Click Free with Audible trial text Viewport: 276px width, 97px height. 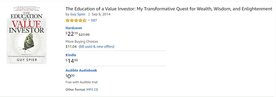(x=82, y=82)
